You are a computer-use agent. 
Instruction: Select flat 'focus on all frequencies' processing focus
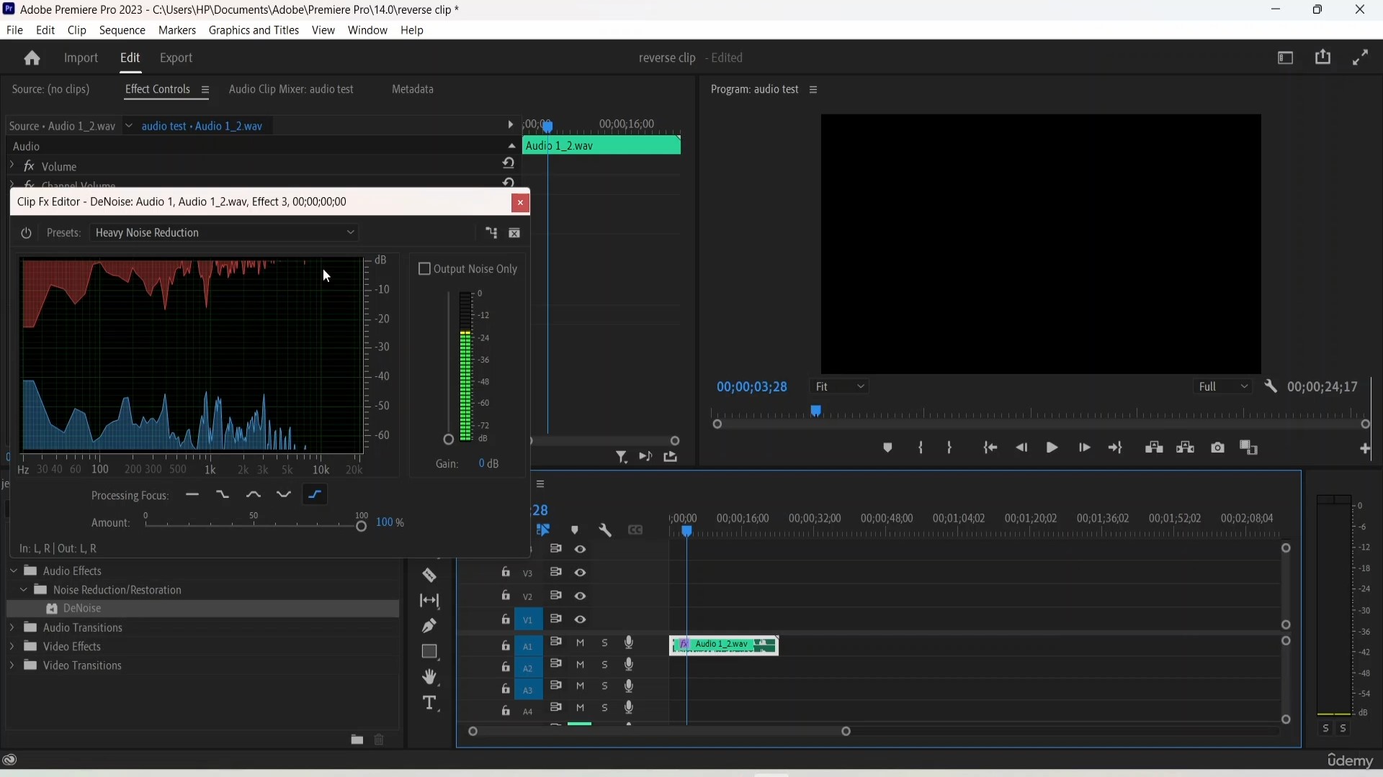tap(192, 496)
